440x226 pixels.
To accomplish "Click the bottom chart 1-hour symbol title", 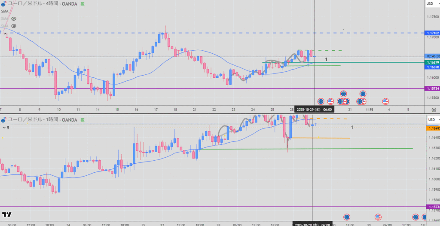I will (41, 120).
